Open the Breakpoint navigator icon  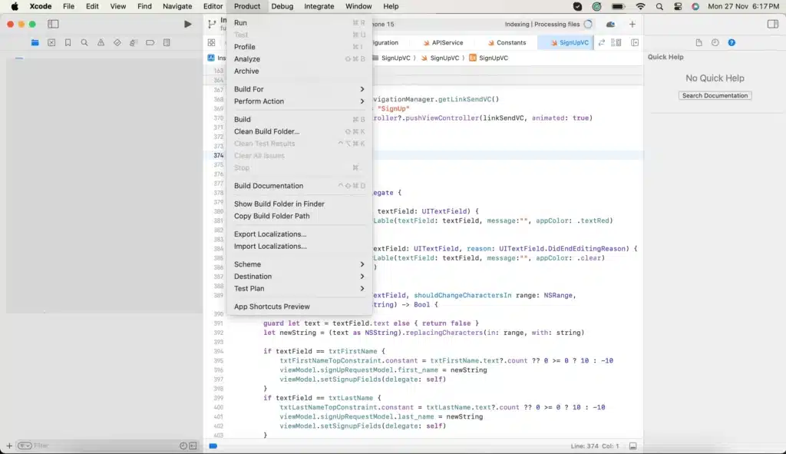tap(150, 43)
